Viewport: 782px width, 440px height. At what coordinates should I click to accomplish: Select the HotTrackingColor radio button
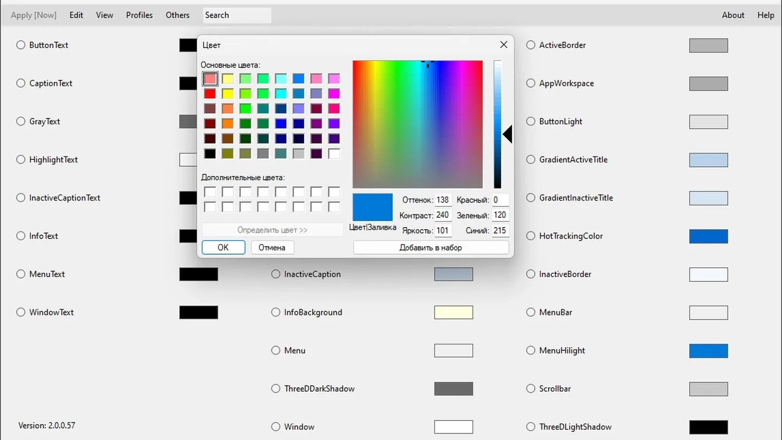click(531, 236)
